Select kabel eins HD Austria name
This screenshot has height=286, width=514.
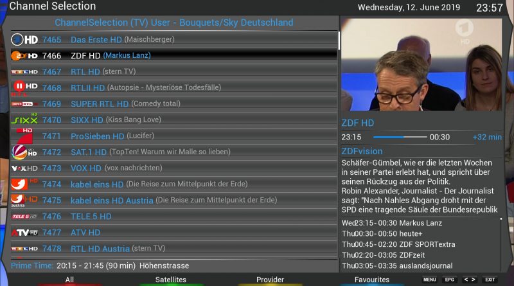[x=112, y=201]
